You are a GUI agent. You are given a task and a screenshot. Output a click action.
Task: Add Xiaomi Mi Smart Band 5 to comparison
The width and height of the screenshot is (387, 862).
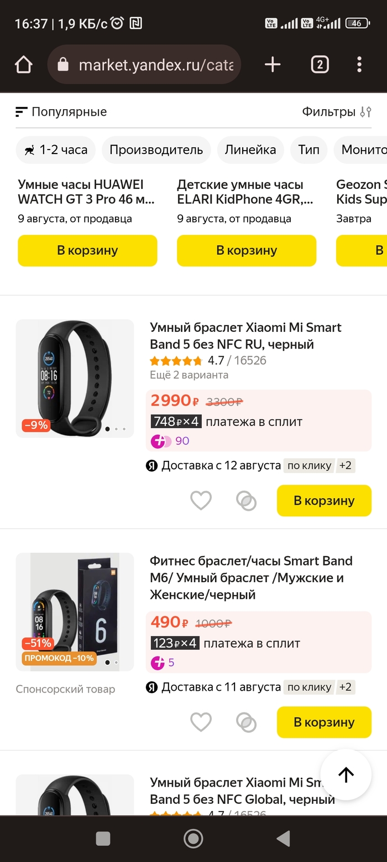click(x=246, y=501)
